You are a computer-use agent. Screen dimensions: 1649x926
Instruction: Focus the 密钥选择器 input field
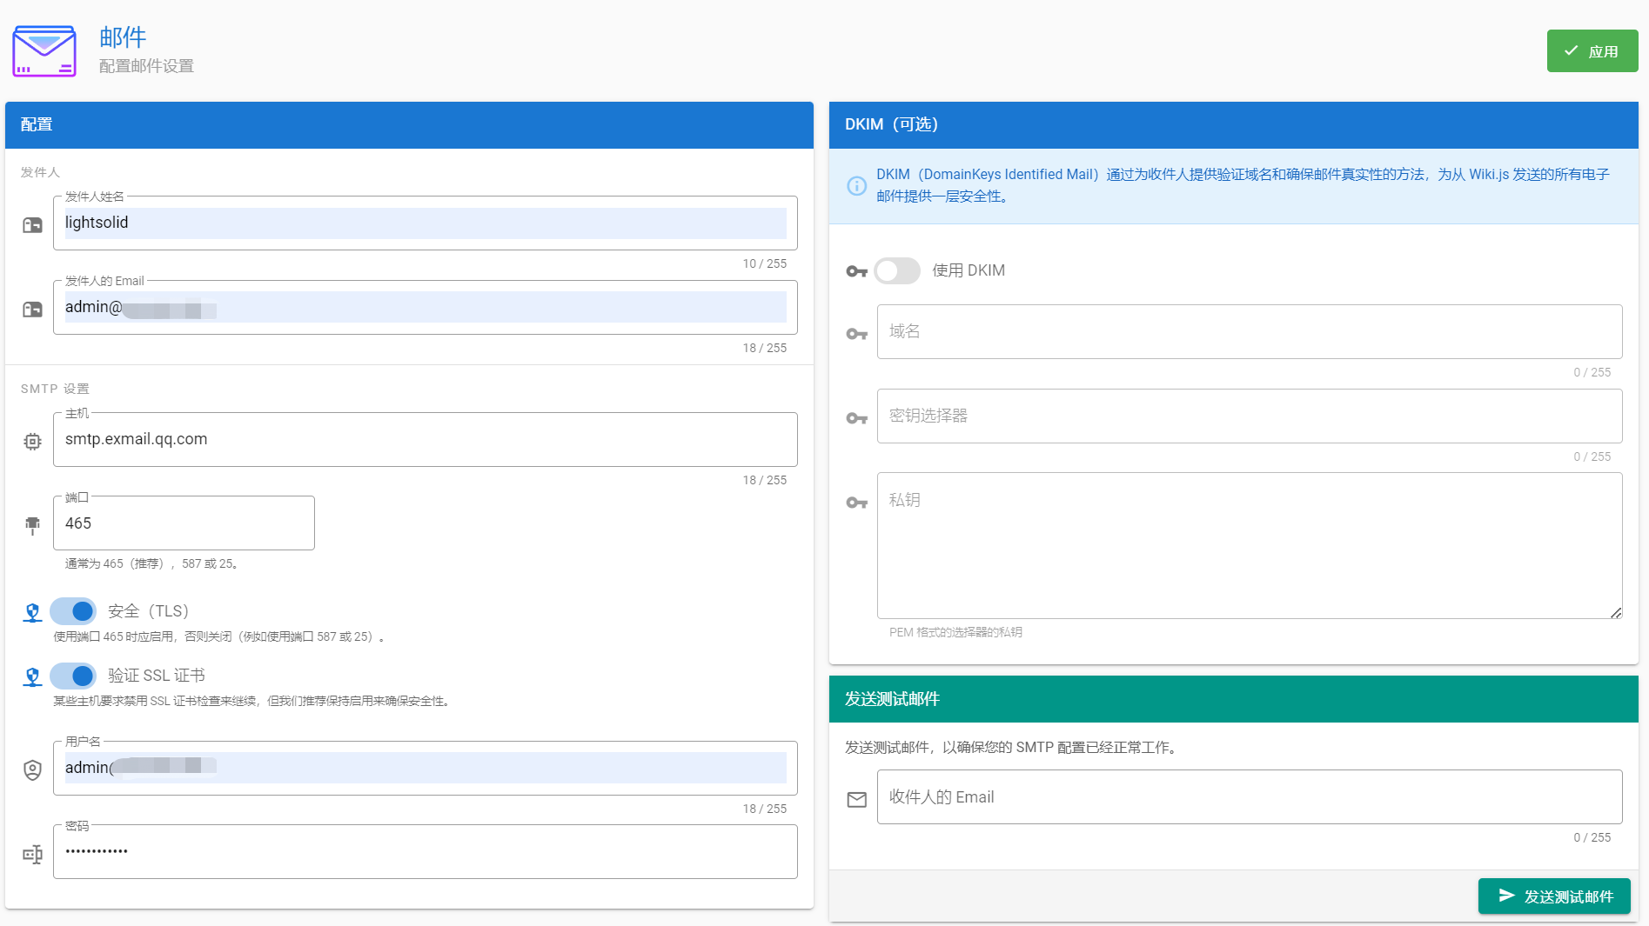tap(1250, 416)
